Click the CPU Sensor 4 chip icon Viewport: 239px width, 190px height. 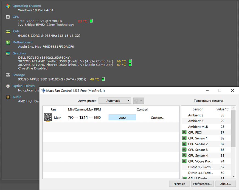tap(184, 155)
